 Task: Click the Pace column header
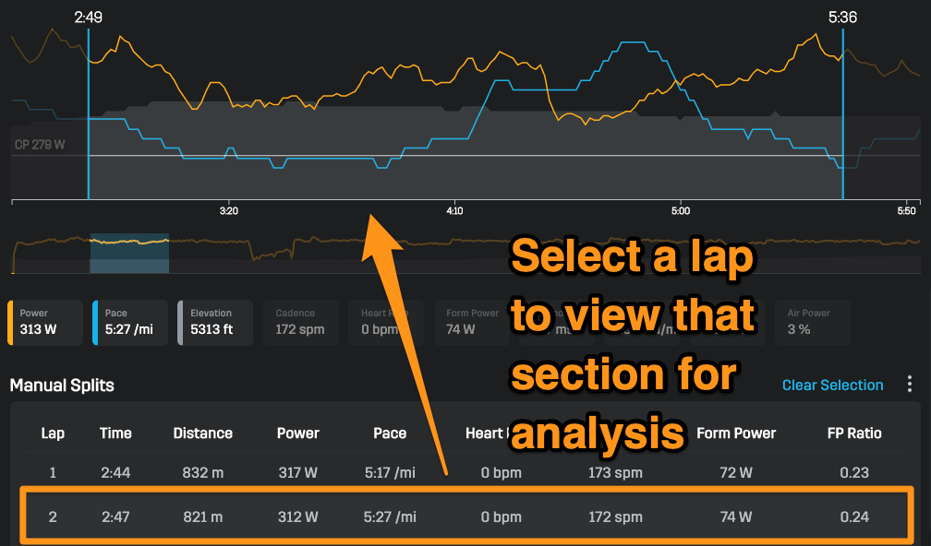coord(390,433)
